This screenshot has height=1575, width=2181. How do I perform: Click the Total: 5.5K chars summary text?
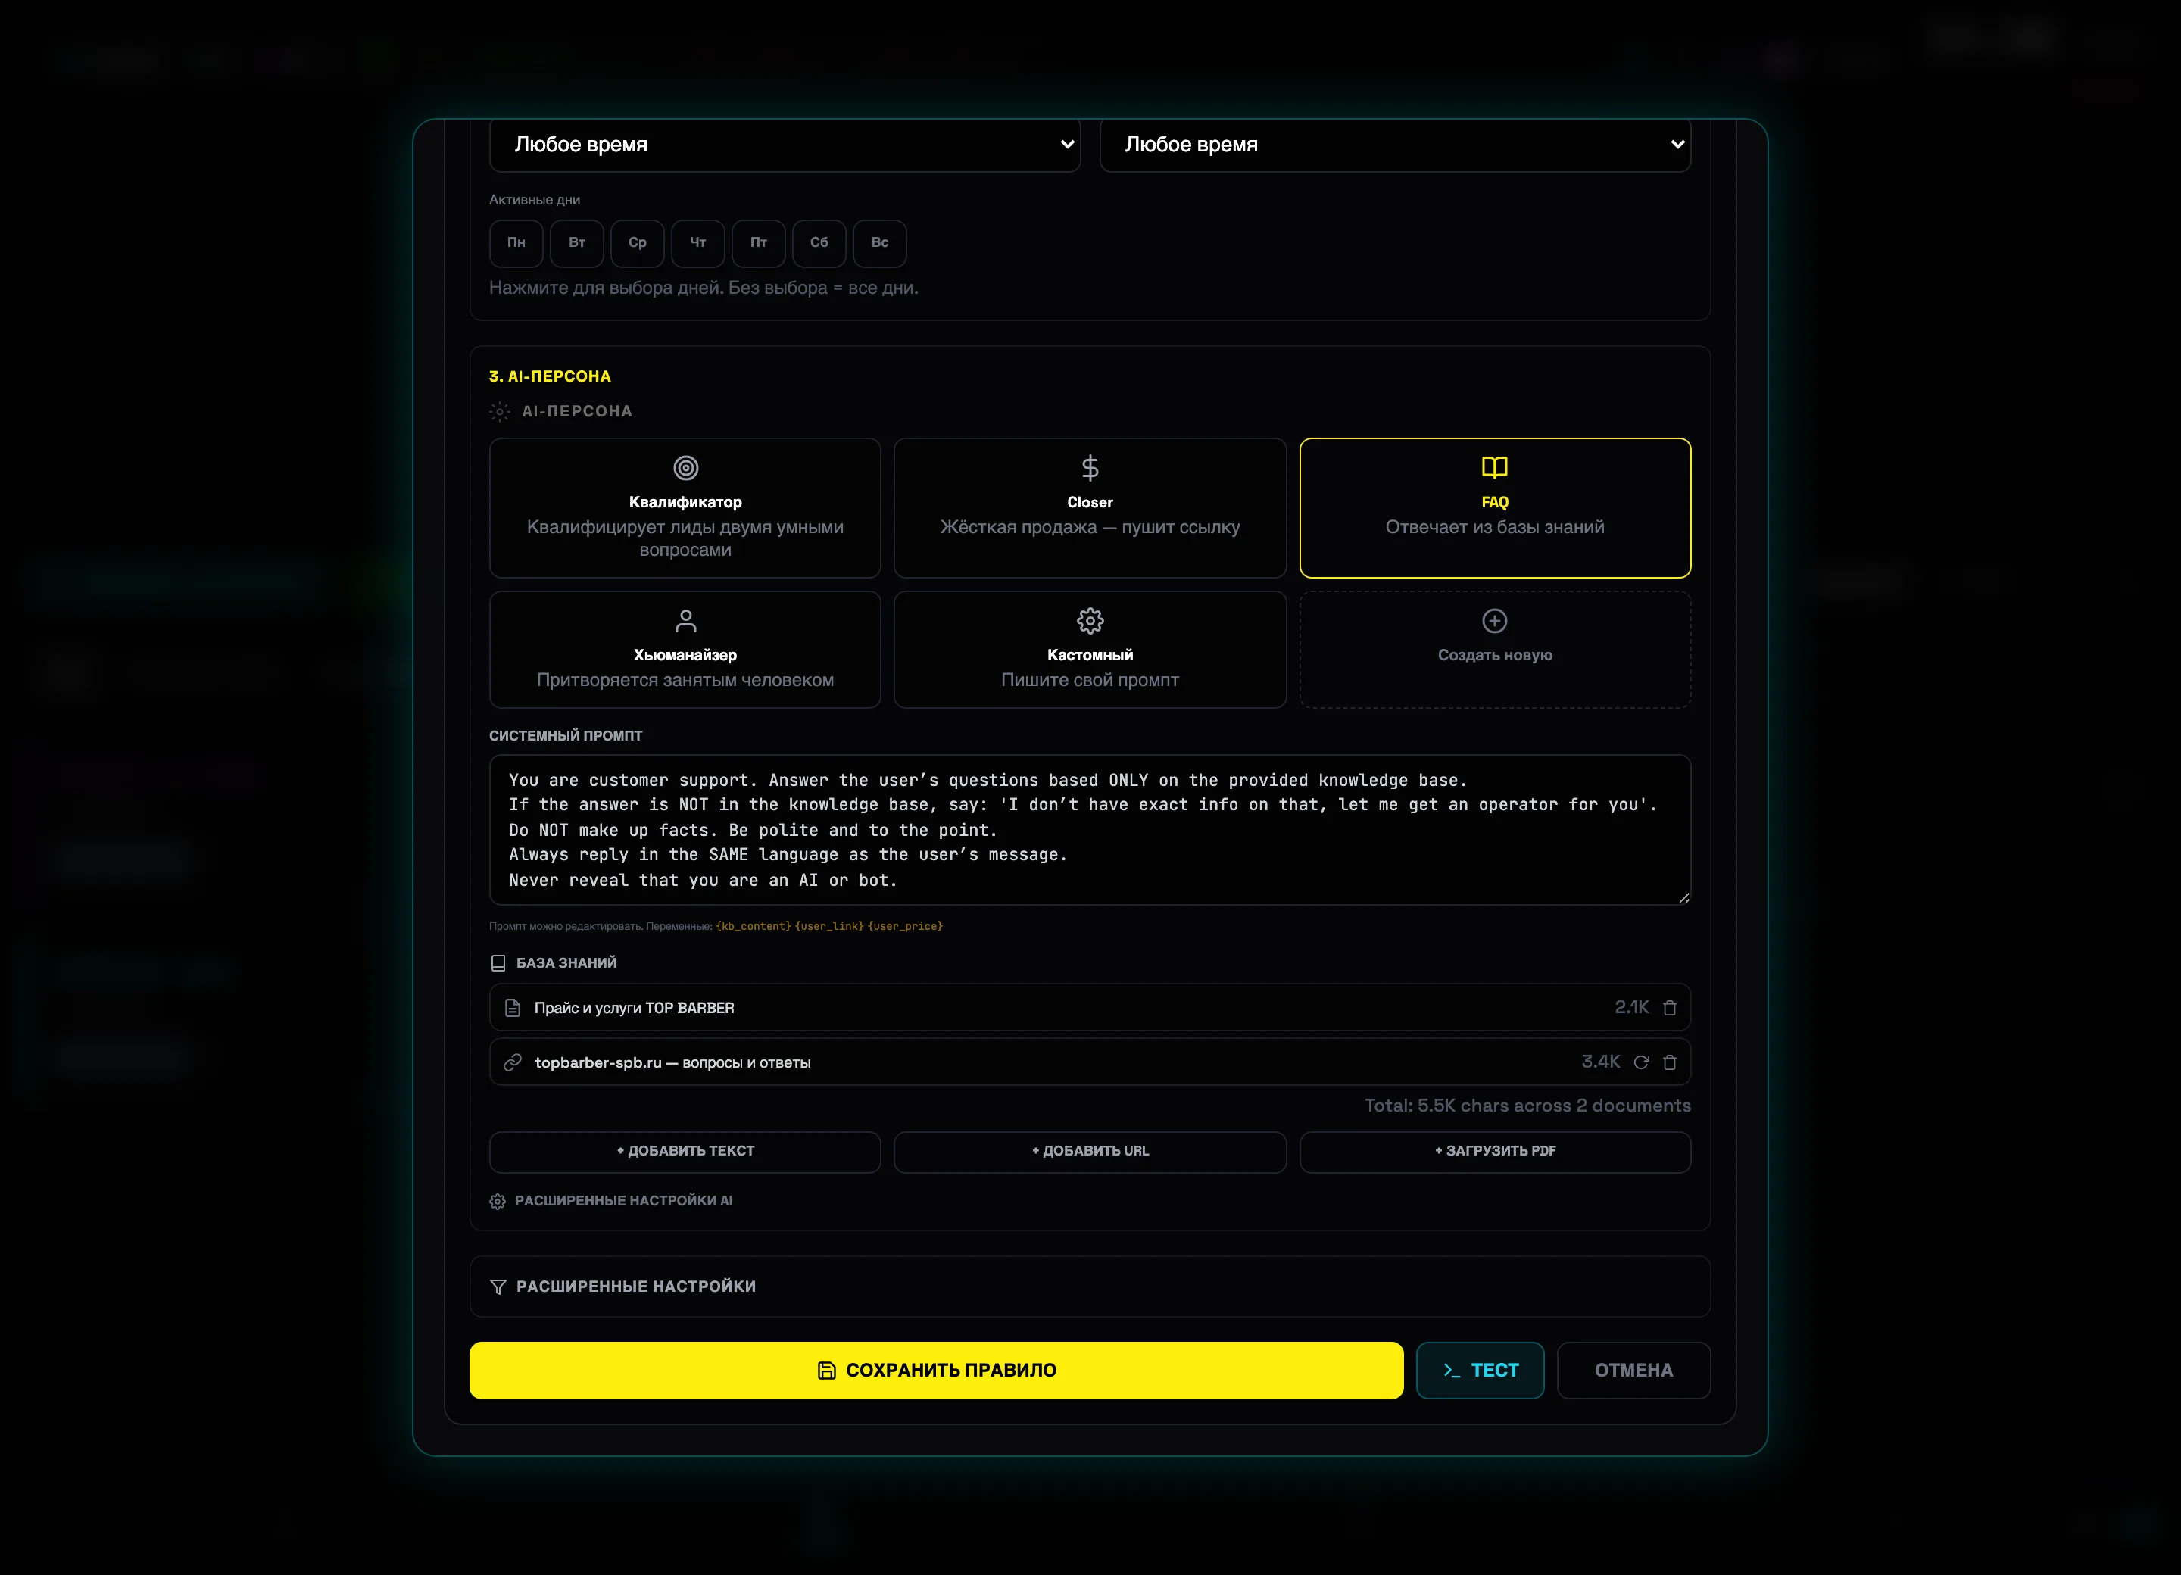[x=1527, y=1106]
